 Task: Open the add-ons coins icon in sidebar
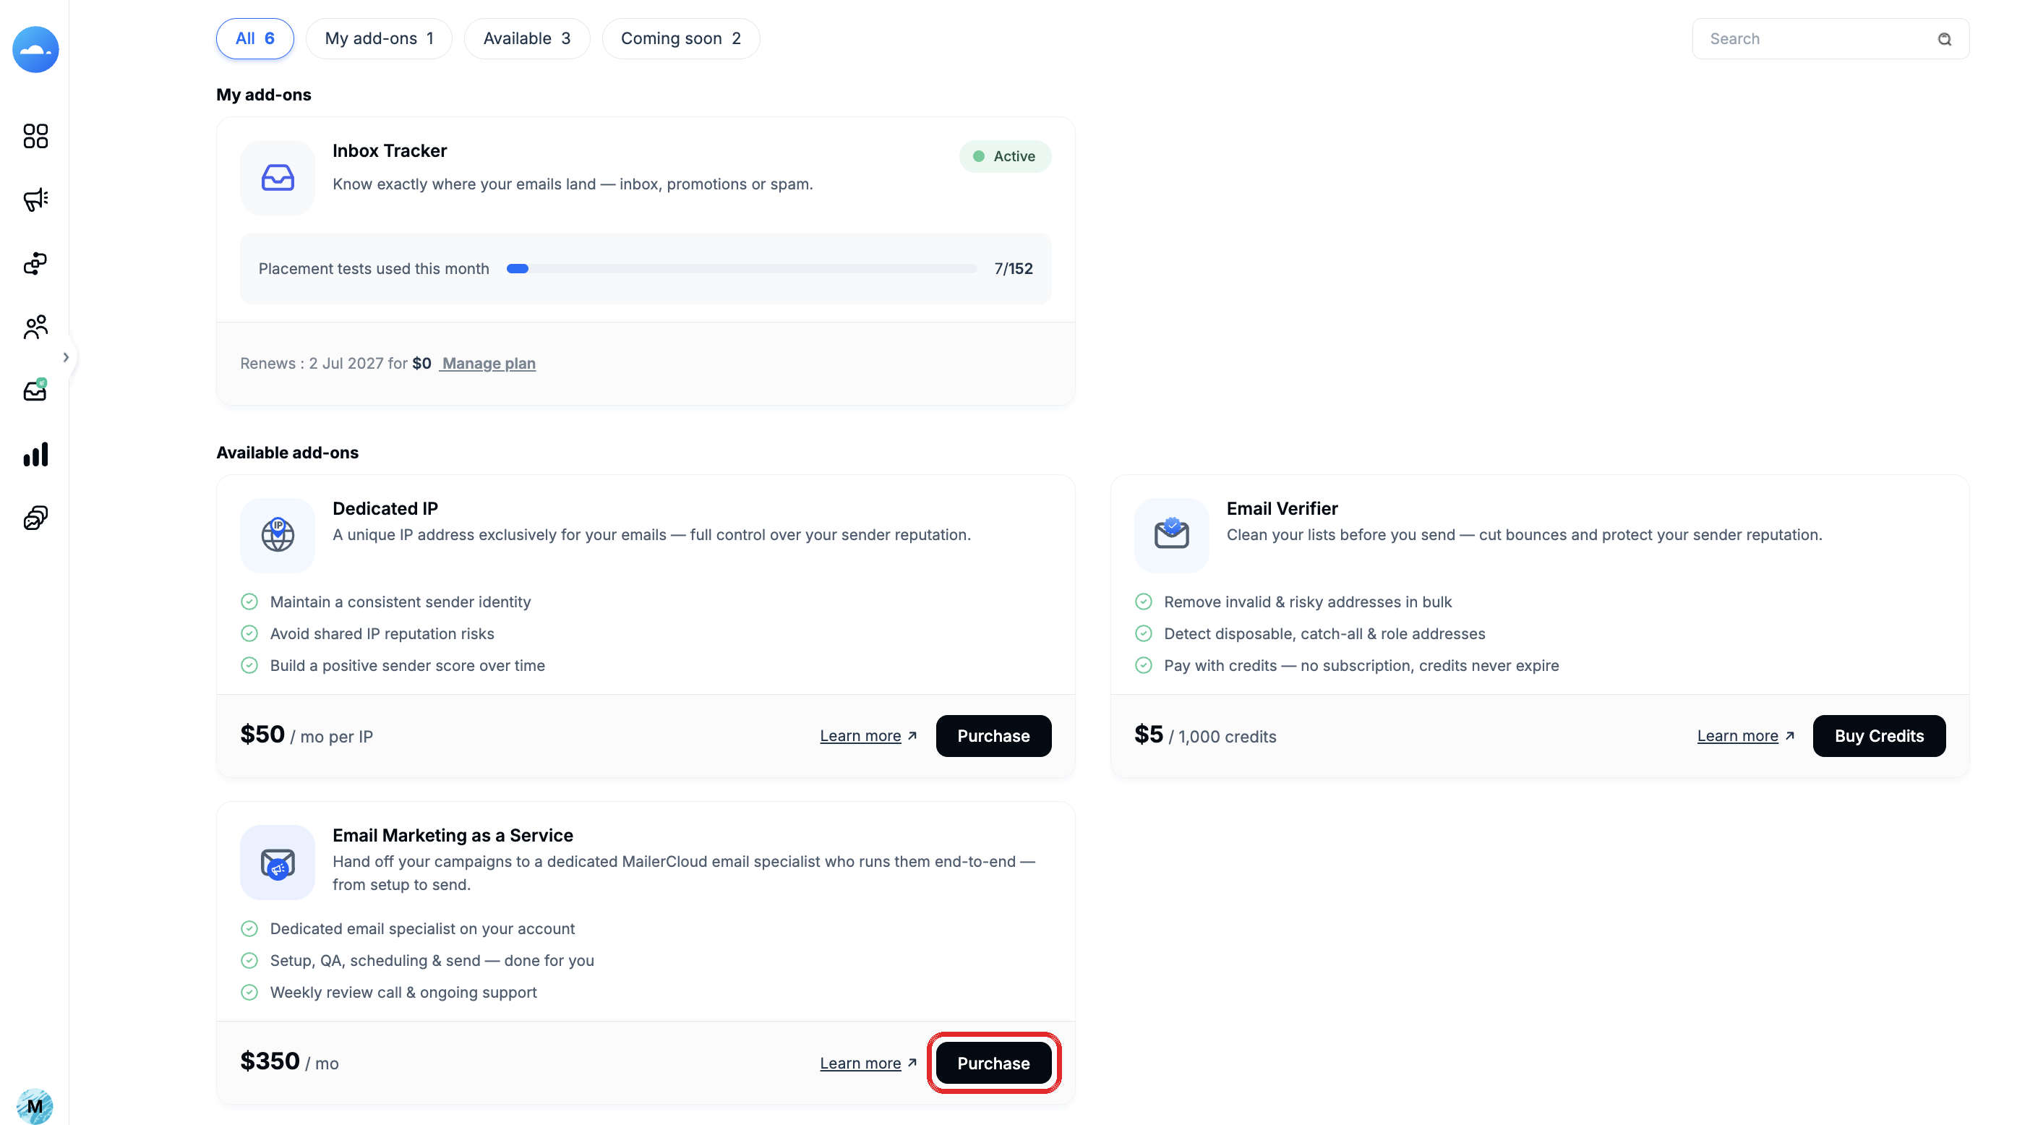click(35, 518)
